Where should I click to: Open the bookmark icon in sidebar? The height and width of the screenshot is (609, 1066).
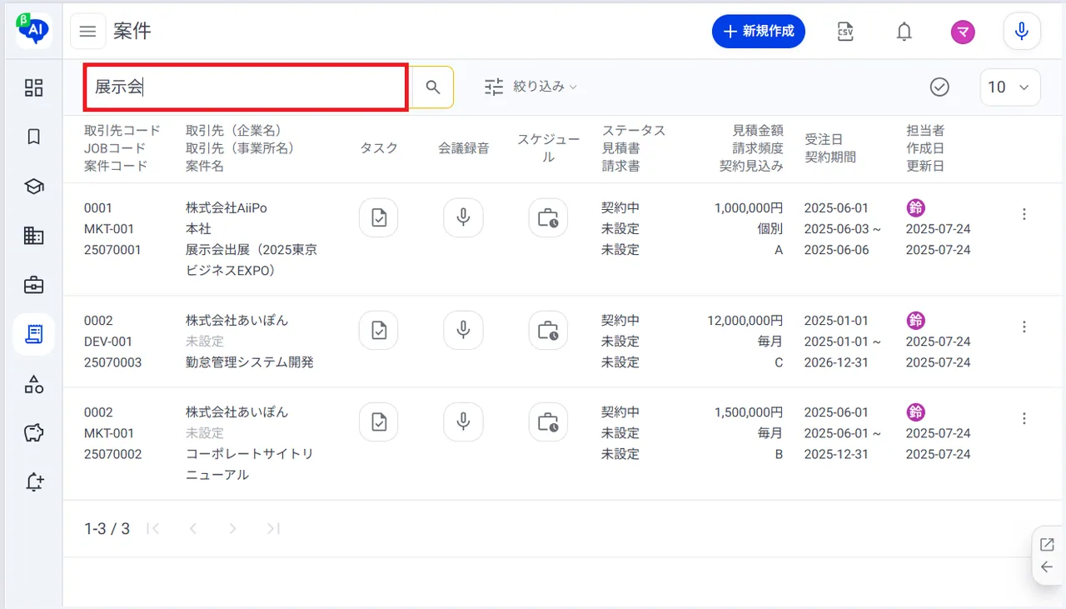[x=33, y=137]
